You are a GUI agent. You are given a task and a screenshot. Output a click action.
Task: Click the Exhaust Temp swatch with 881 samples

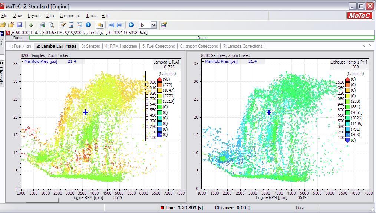pos(347,107)
